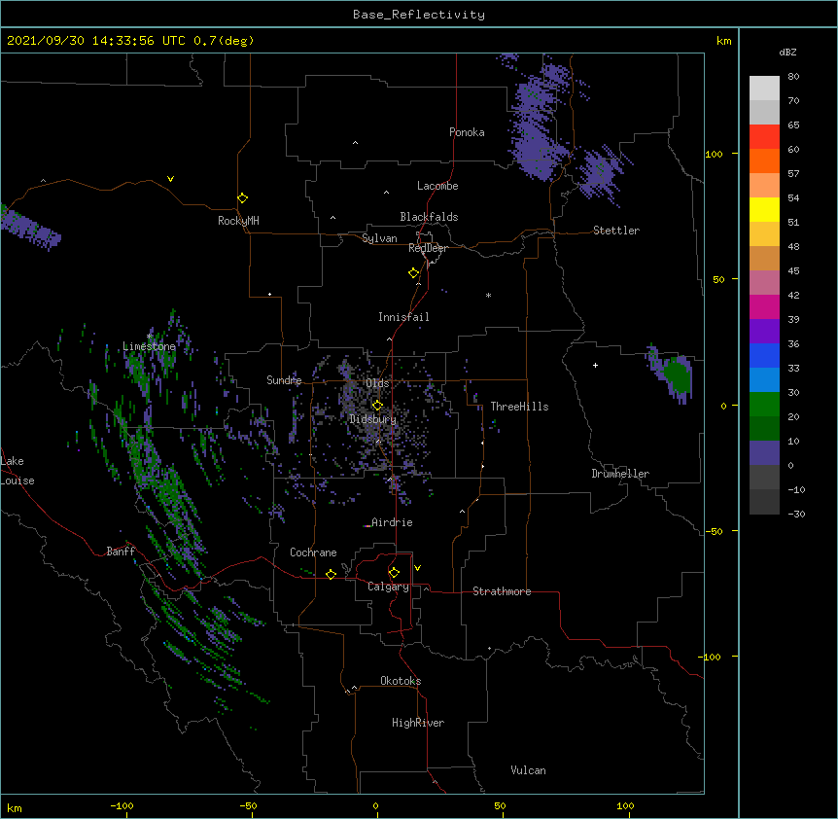Click the yellow diamond marker beside RockyMH

tap(243, 198)
